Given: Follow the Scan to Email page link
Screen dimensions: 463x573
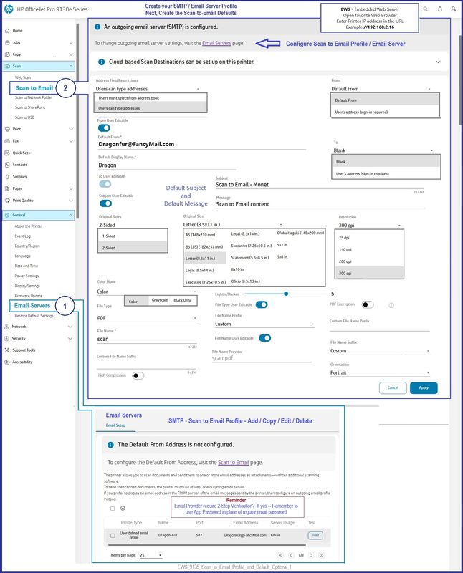Looking at the screenshot, I should pyautogui.click(x=234, y=462).
